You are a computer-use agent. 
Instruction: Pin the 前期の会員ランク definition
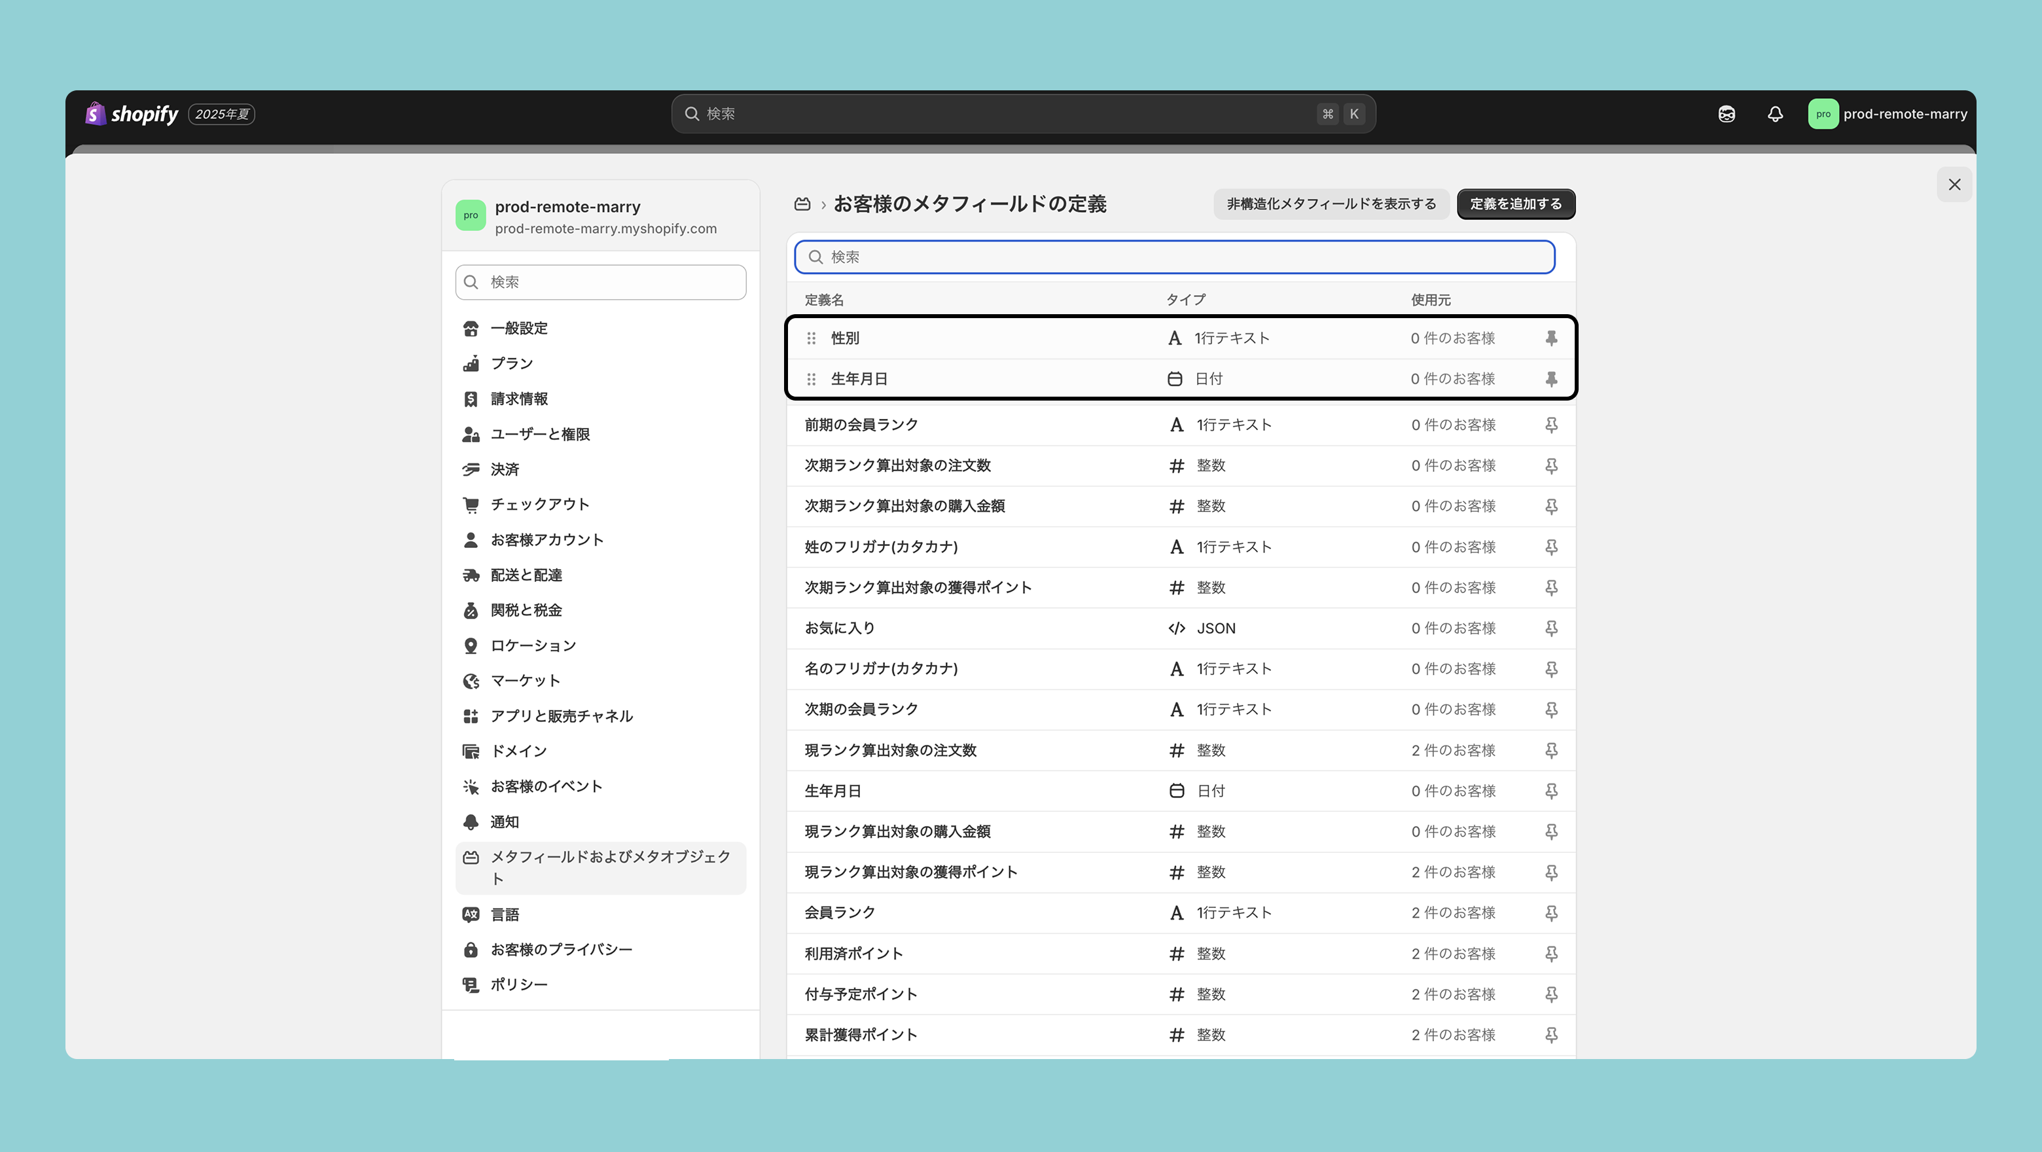(x=1551, y=425)
